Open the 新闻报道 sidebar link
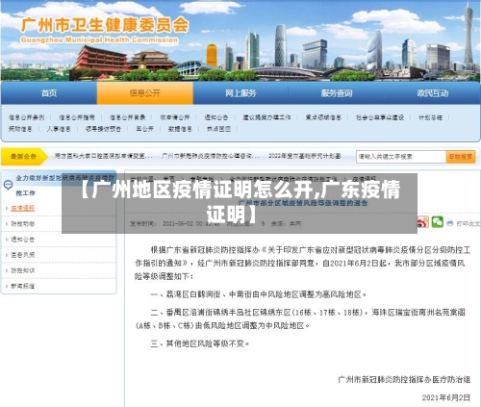 tap(23, 286)
